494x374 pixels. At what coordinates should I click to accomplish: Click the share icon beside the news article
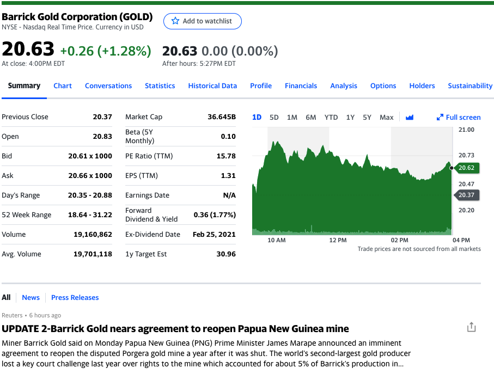pos(471,327)
